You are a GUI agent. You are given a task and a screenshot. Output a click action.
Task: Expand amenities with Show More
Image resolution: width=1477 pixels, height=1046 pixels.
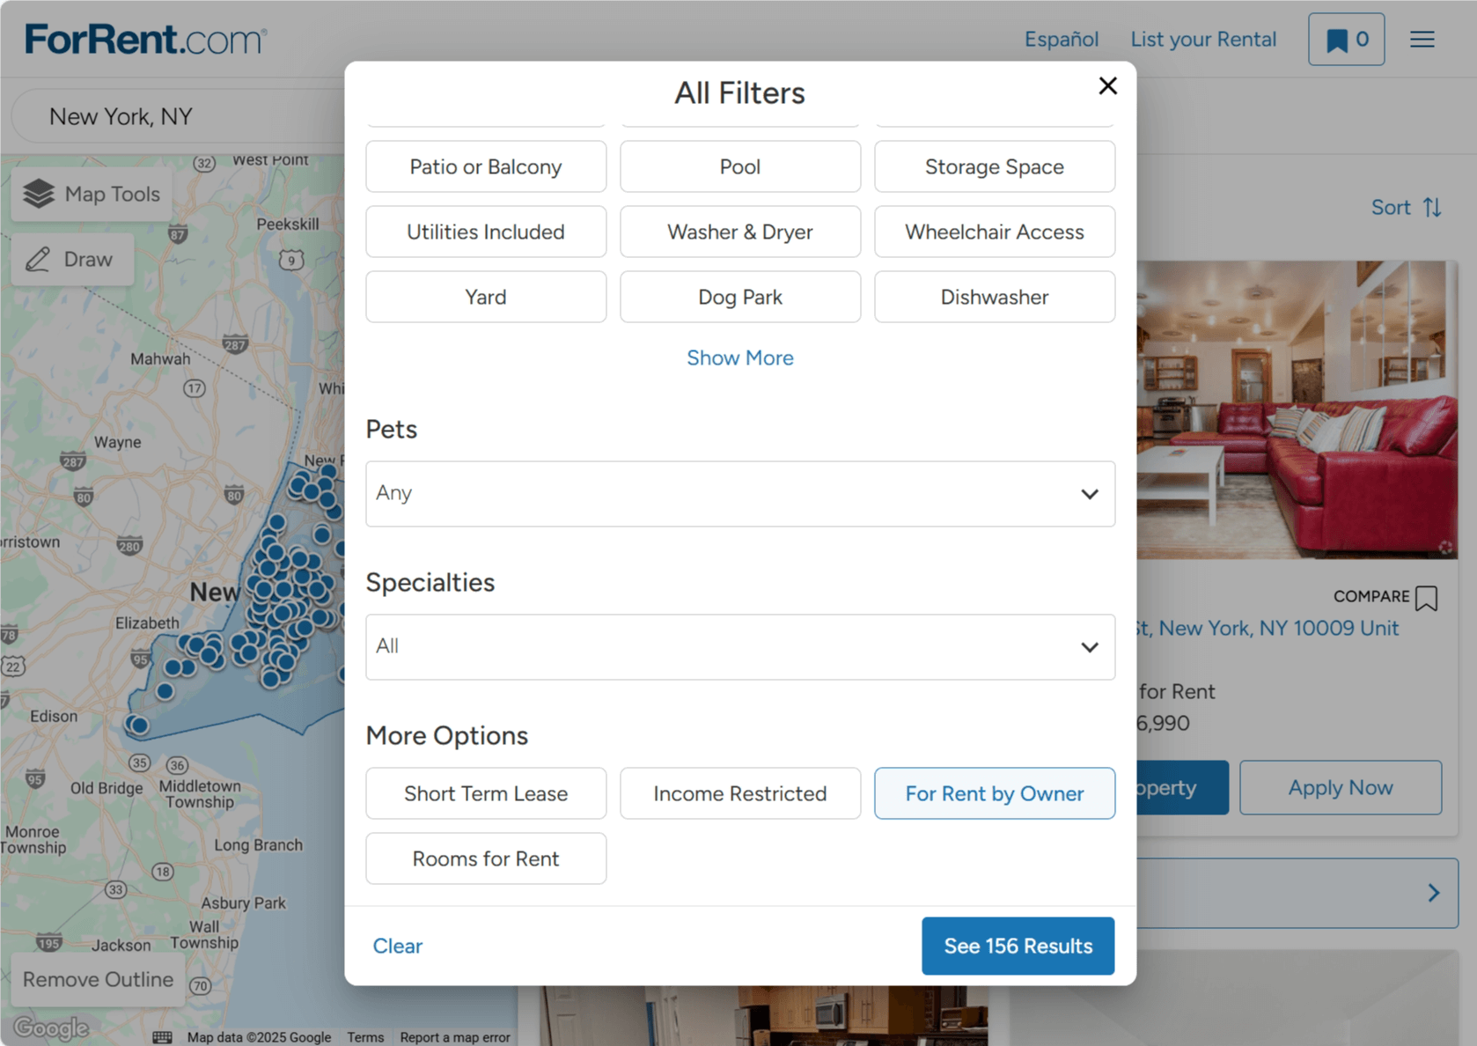click(740, 357)
